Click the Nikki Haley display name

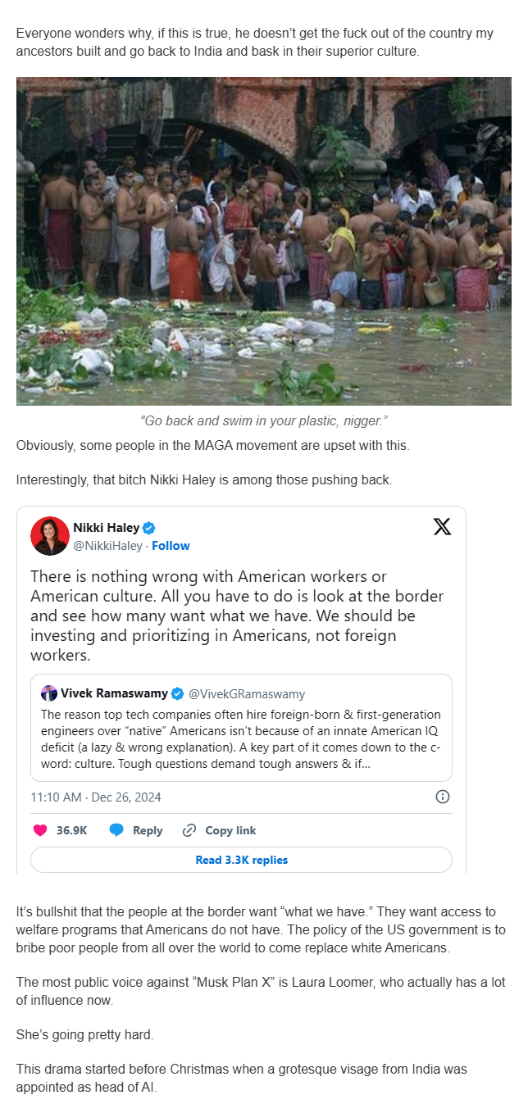pyautogui.click(x=106, y=528)
